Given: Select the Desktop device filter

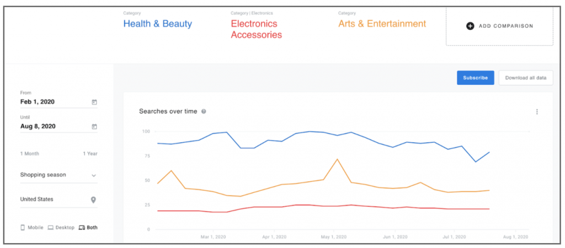Looking at the screenshot, I should pyautogui.click(x=60, y=227).
